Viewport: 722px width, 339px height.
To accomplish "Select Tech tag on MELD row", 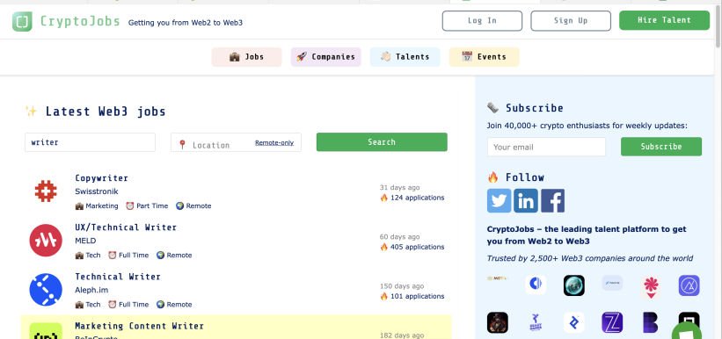I will point(87,256).
